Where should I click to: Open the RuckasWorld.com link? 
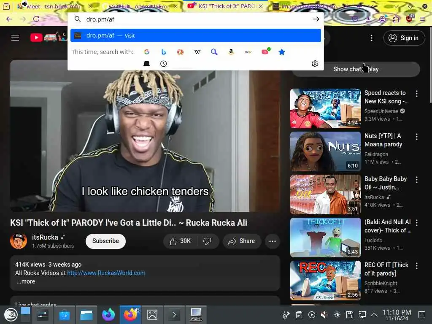[x=106, y=273]
